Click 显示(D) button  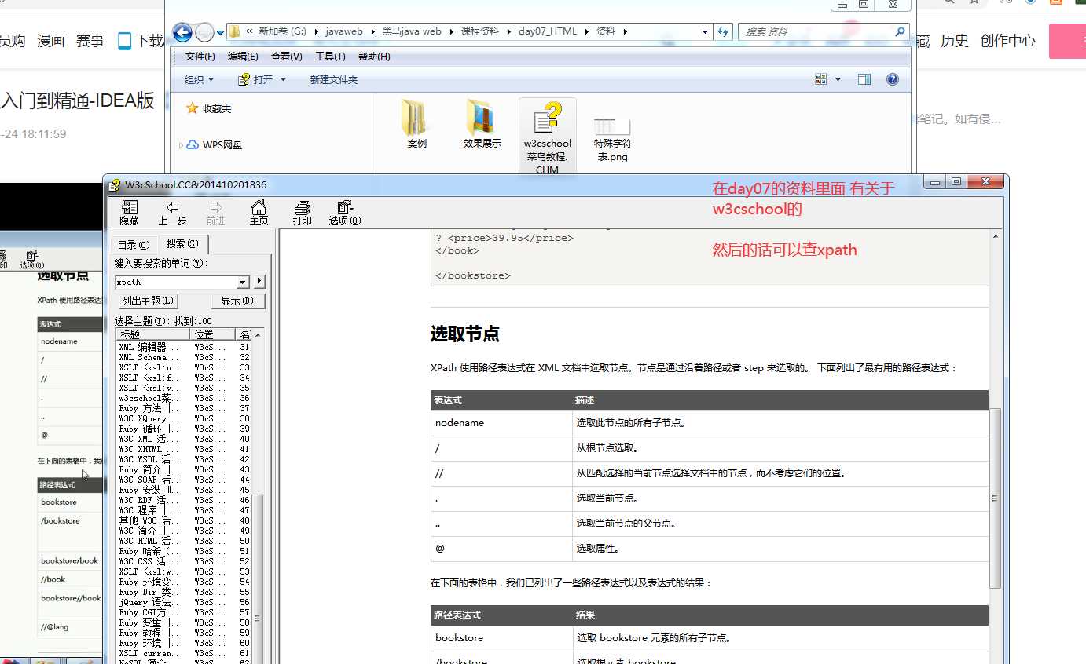238,301
